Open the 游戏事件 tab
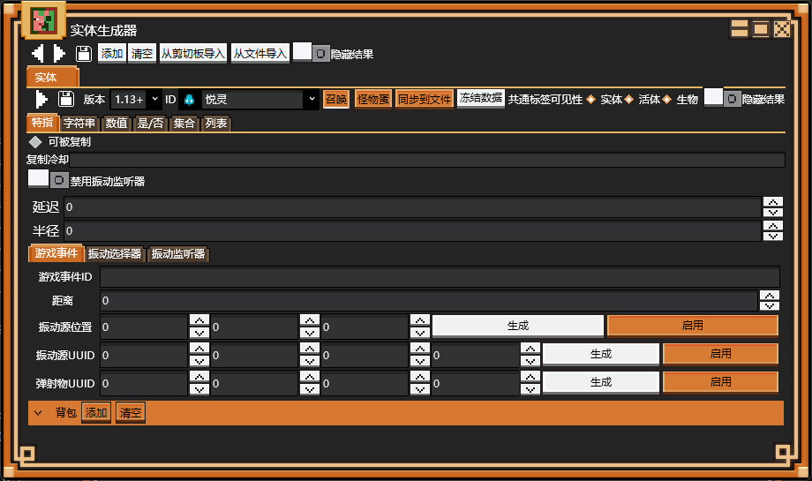812x481 pixels. 56,253
